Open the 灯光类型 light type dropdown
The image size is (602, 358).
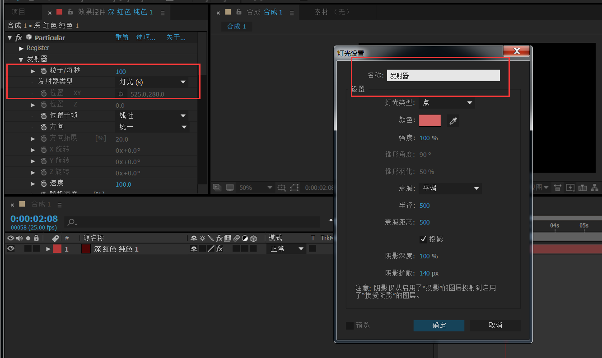coord(446,103)
